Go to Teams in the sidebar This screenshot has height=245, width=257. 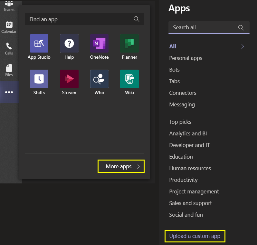[9, 6]
